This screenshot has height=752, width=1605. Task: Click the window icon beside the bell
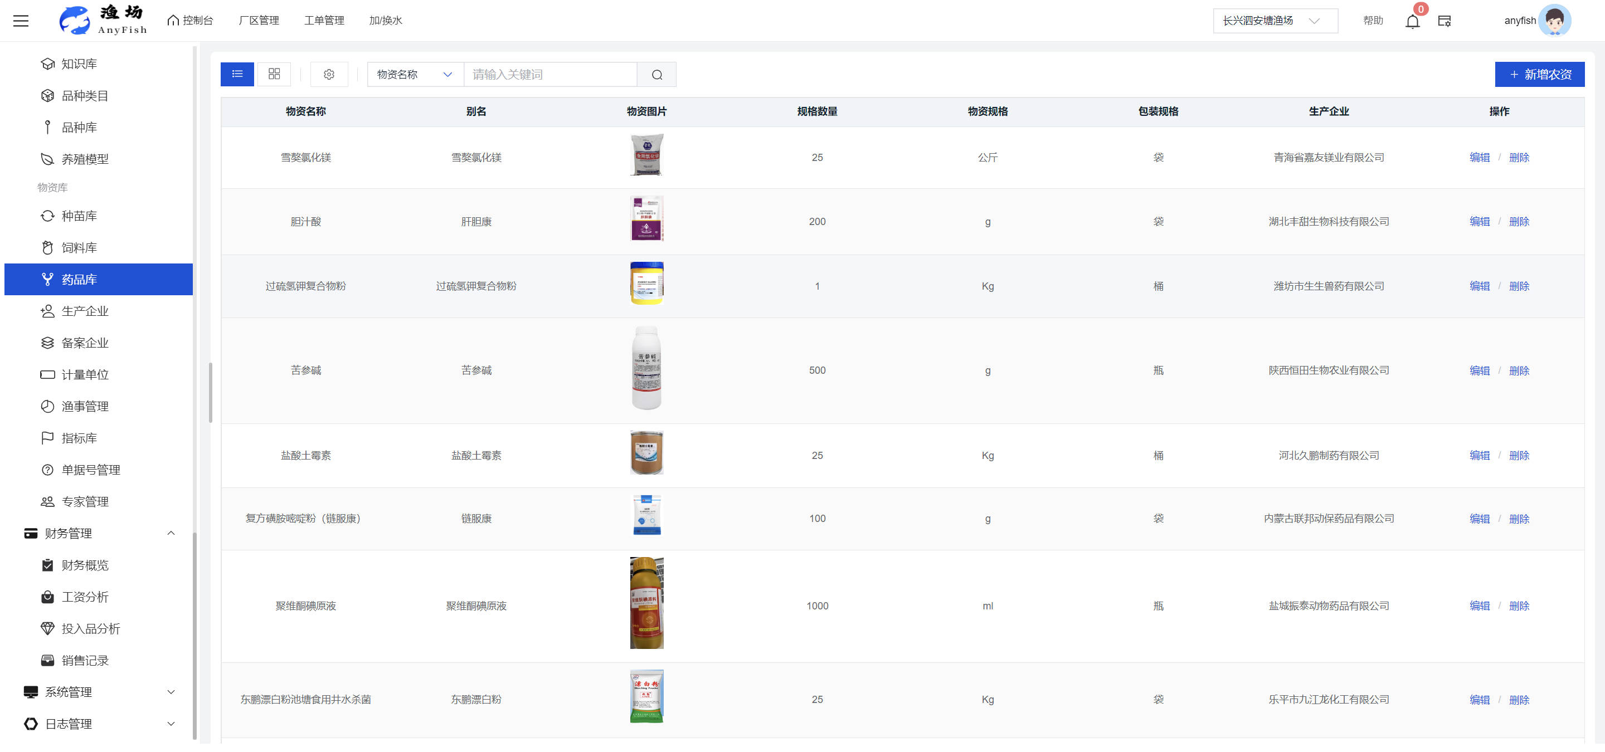pyautogui.click(x=1444, y=21)
